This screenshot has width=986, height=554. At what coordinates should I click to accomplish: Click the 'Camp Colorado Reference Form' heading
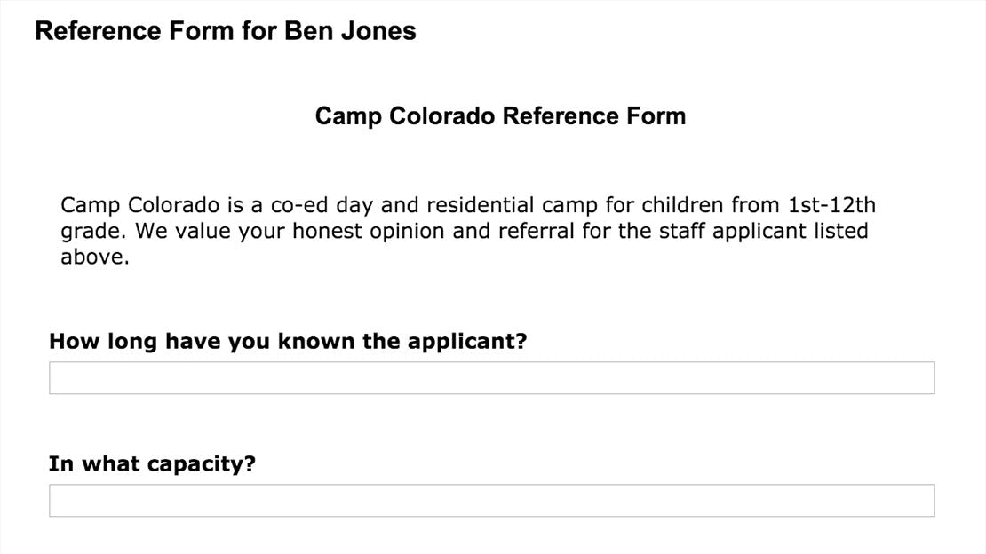[x=500, y=116]
